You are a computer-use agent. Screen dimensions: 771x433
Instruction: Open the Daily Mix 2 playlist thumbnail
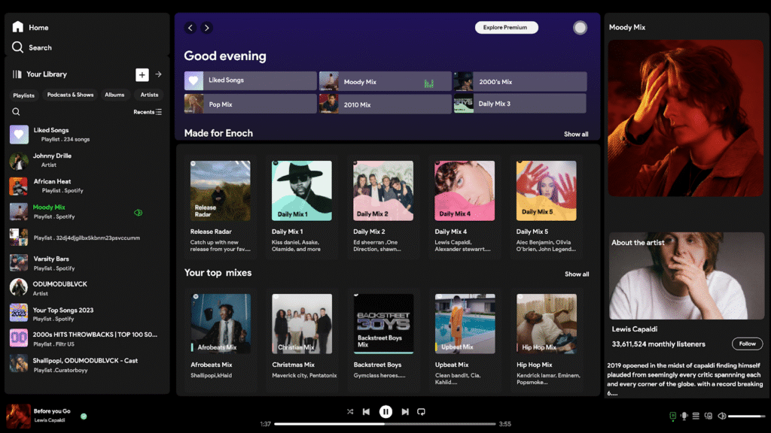pyautogui.click(x=383, y=190)
